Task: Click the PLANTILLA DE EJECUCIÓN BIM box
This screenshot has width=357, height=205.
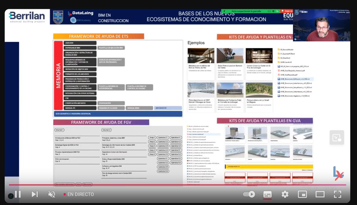Action: point(111,48)
